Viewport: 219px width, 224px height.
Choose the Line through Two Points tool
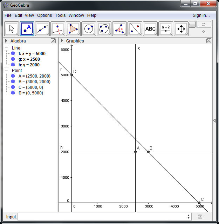pyautogui.click(x=42, y=29)
